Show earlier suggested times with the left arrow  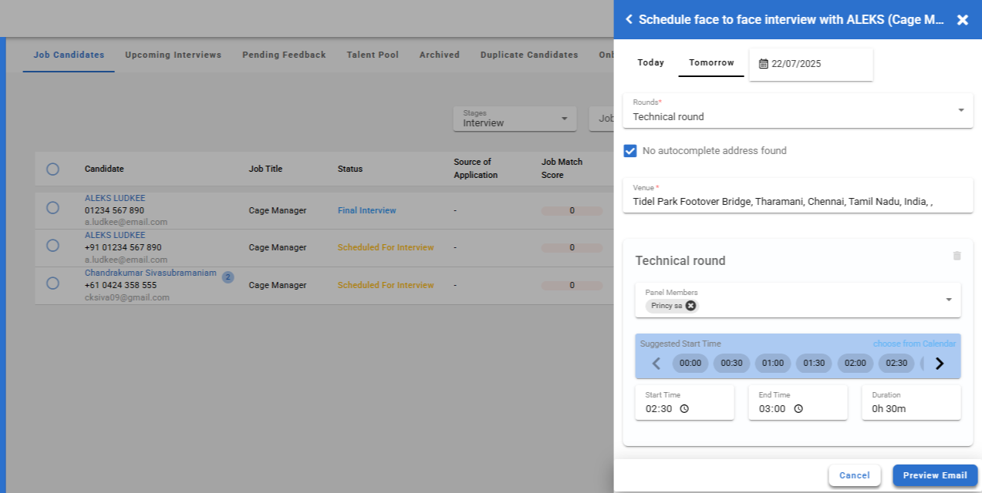click(656, 364)
